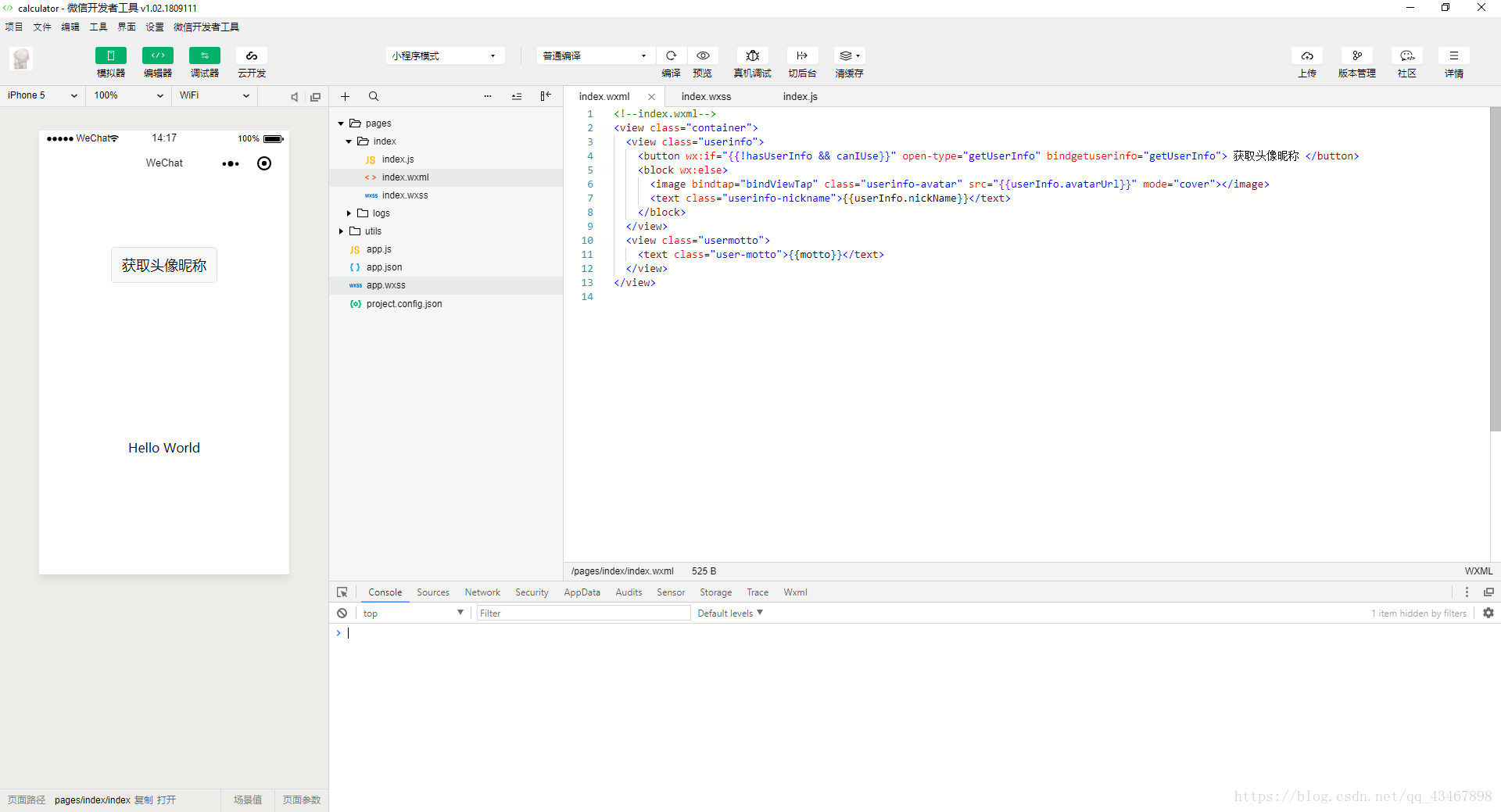
Task: Click the clear console icon
Action: (342, 613)
